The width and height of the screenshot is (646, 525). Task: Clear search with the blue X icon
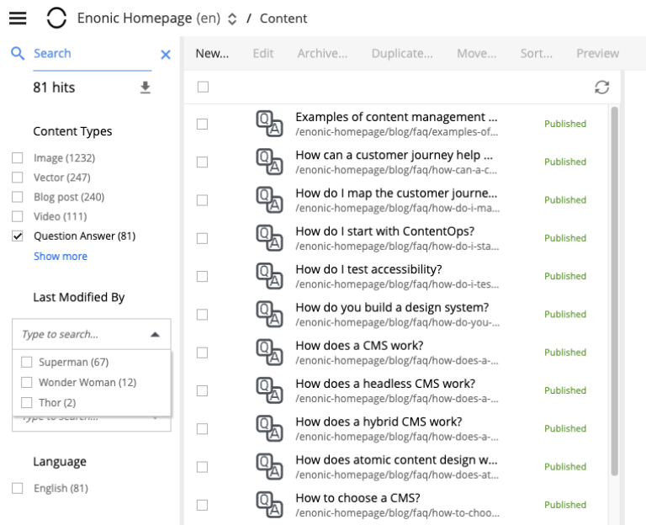[x=165, y=55]
